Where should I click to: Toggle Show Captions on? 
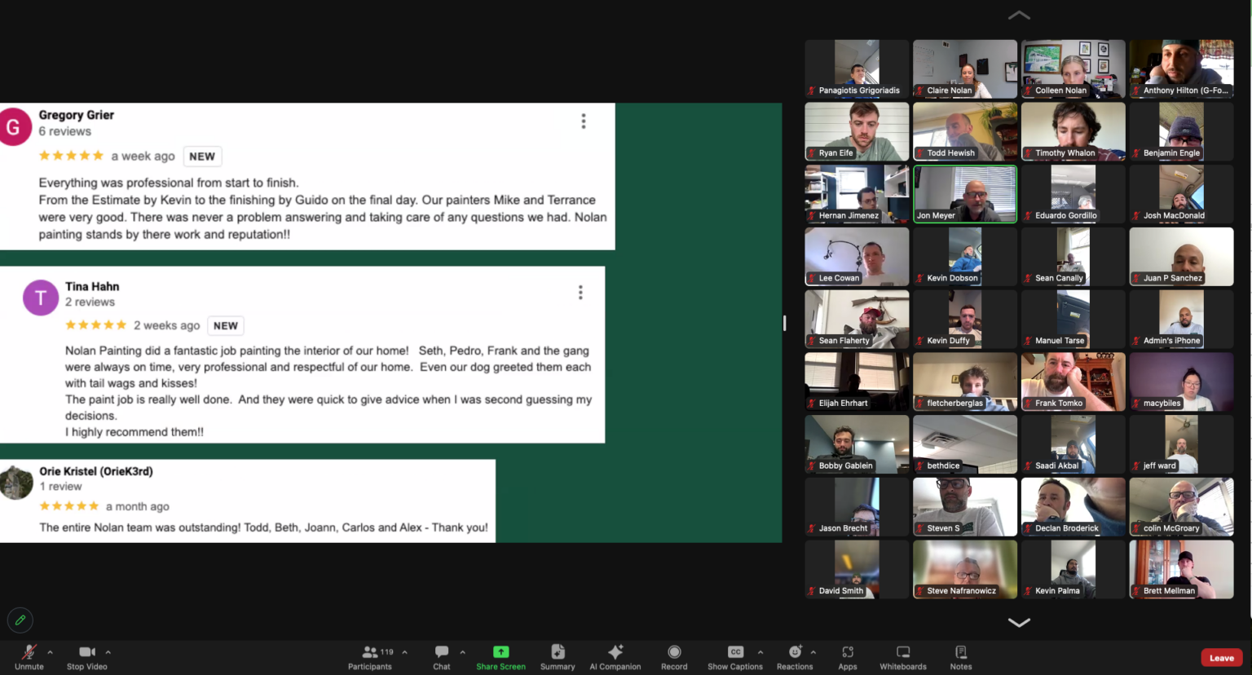point(735,657)
